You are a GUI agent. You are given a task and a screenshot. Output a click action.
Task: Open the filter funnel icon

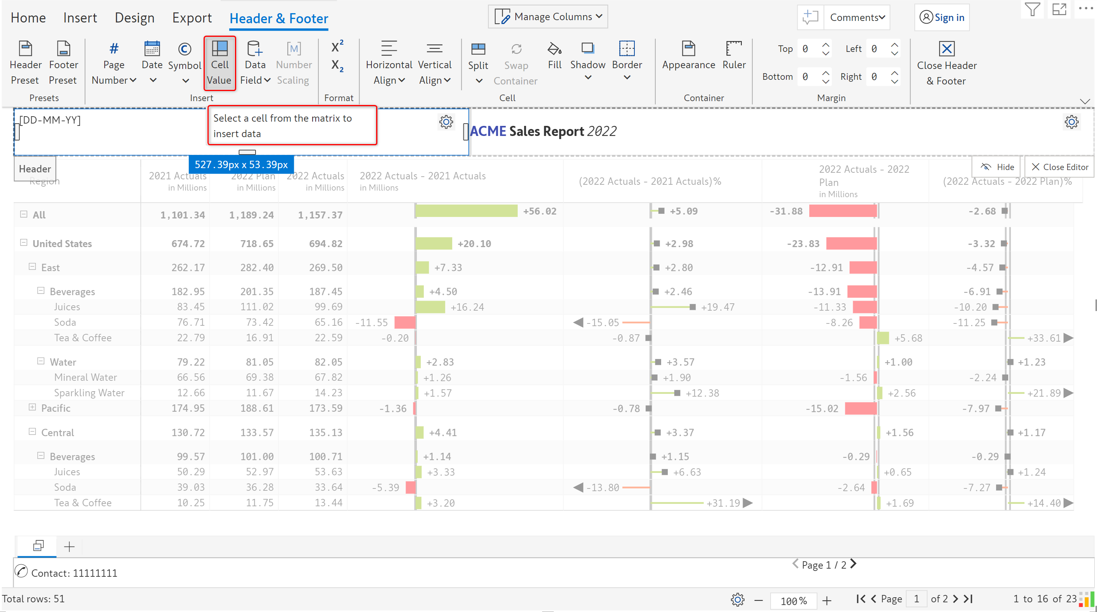[x=1032, y=9]
